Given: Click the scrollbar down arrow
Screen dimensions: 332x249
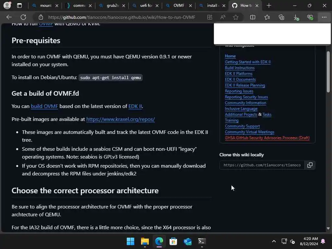Looking at the screenshot, I should (328, 228).
